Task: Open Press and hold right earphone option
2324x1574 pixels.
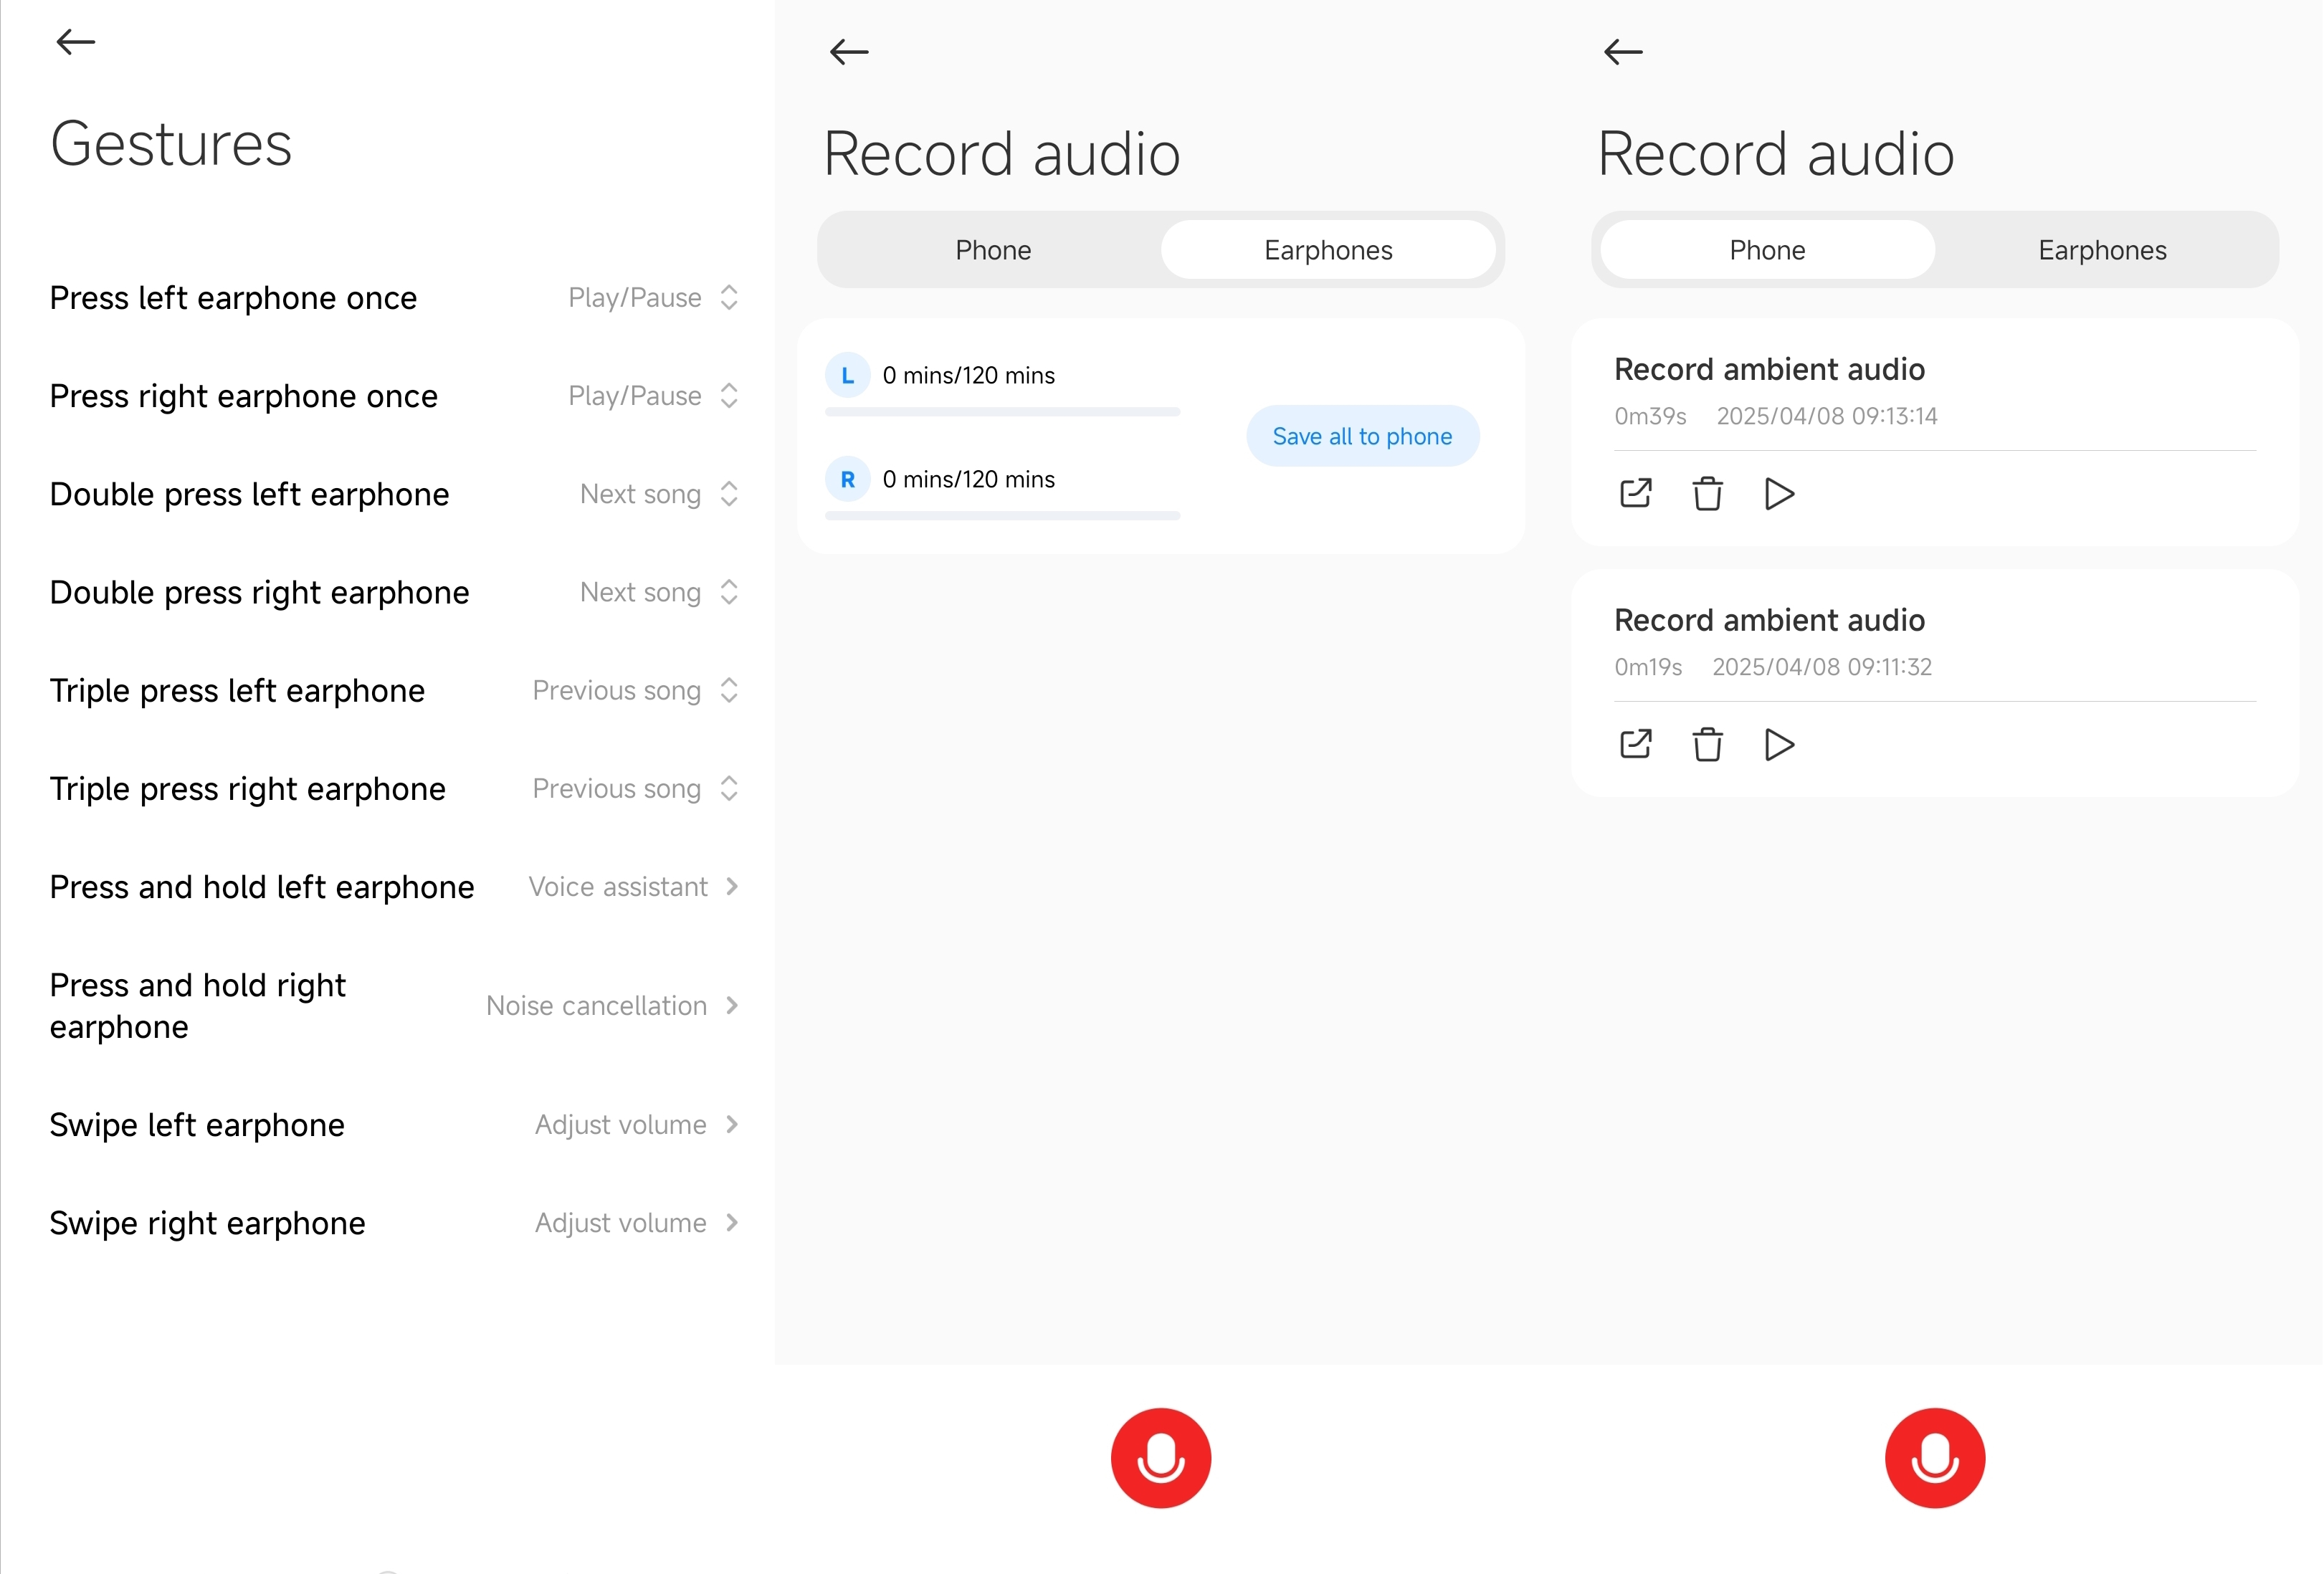Action: [611, 1005]
